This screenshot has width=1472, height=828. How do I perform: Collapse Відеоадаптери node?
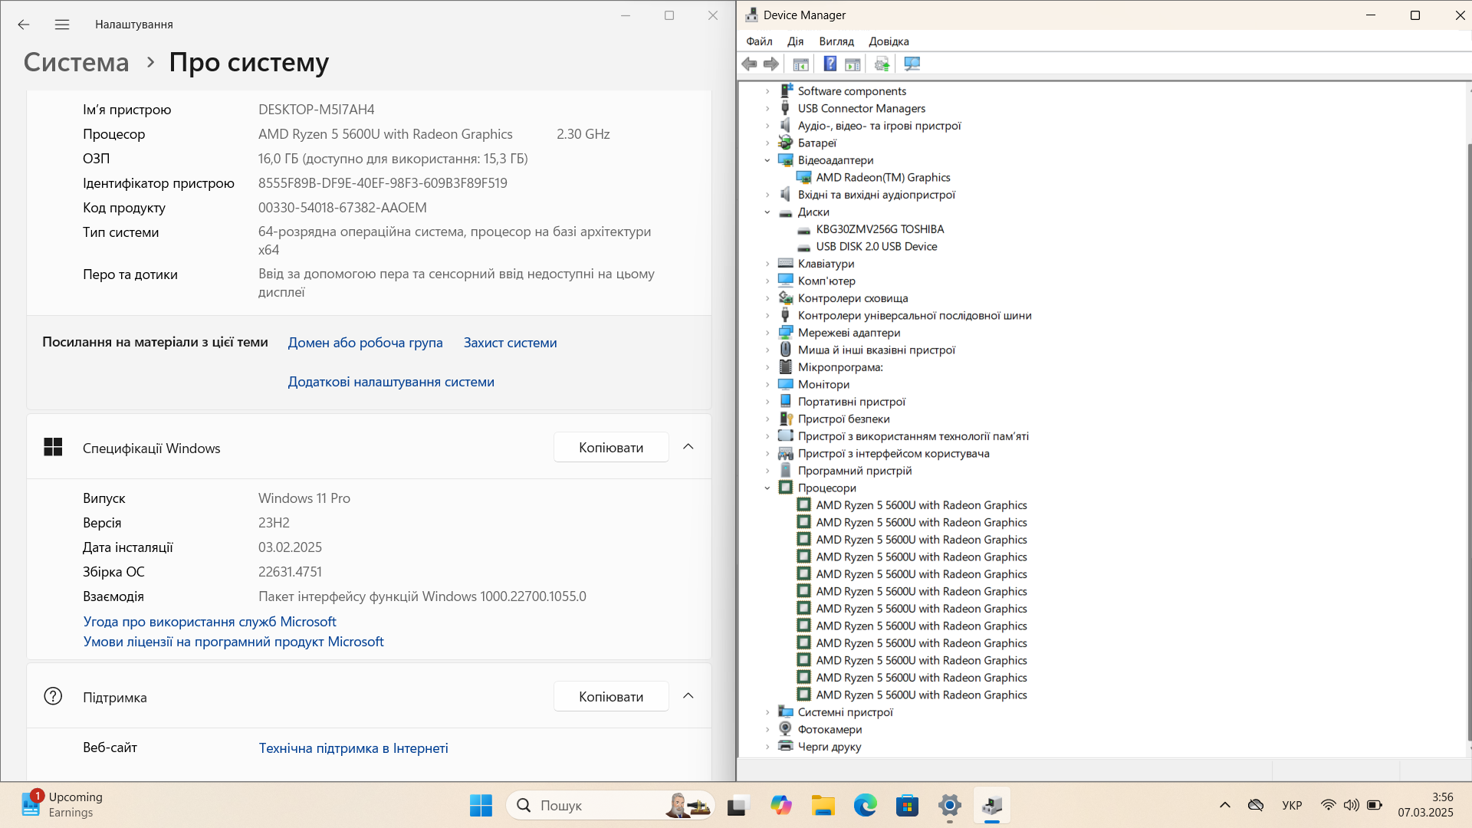[x=767, y=160]
